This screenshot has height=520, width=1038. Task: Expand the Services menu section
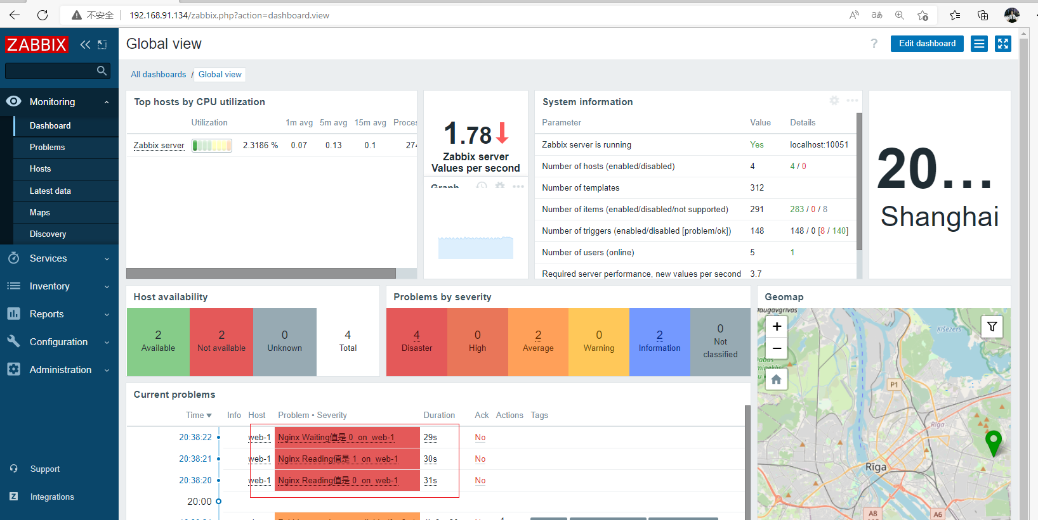(x=107, y=258)
